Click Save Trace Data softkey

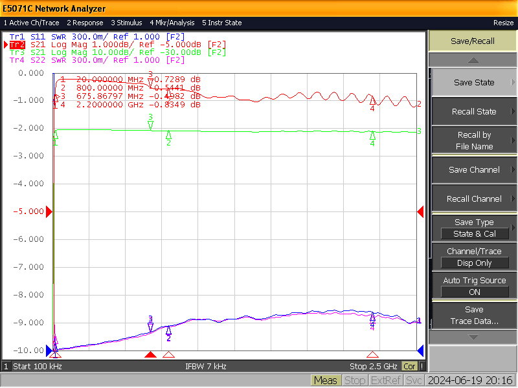(474, 315)
